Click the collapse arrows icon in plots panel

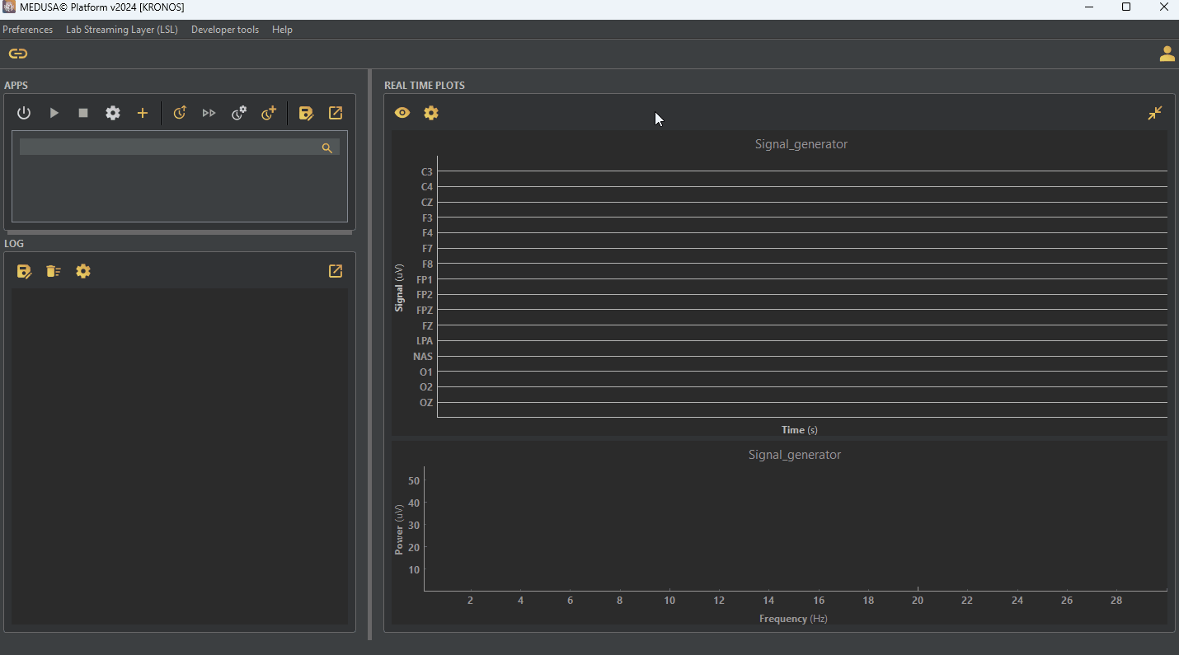[x=1155, y=113]
